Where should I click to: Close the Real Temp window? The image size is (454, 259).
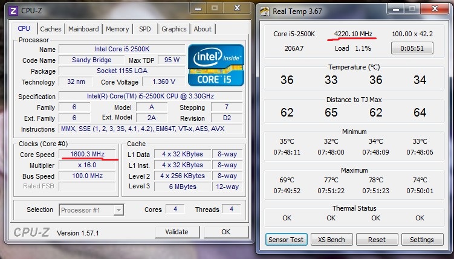click(x=435, y=9)
